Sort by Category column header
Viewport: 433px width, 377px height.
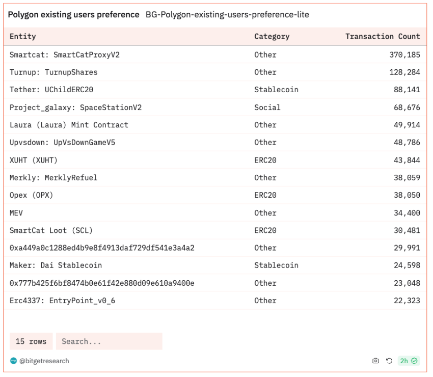click(x=272, y=37)
